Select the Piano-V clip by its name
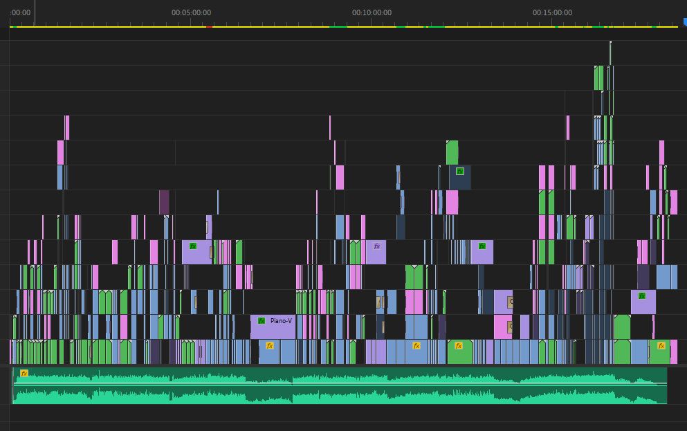This screenshot has height=431, width=687. [x=281, y=320]
